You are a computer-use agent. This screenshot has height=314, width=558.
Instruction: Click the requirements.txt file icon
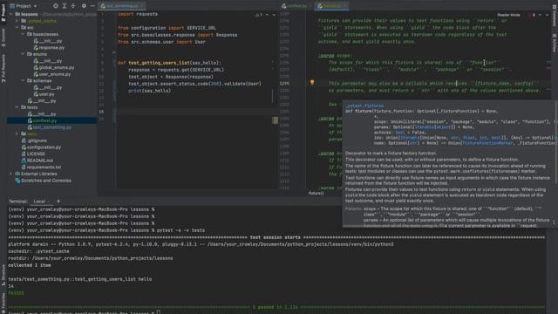(24, 167)
